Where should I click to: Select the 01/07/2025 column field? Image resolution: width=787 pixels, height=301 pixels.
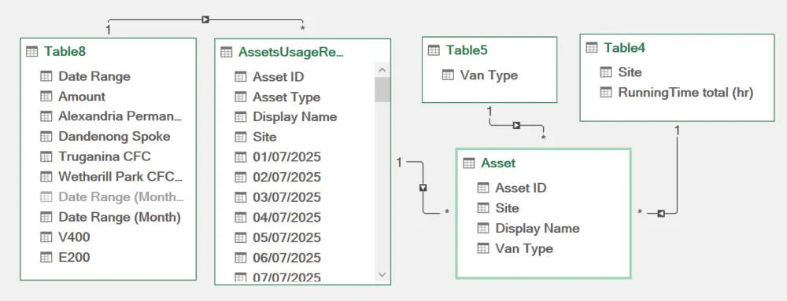pyautogui.click(x=286, y=156)
